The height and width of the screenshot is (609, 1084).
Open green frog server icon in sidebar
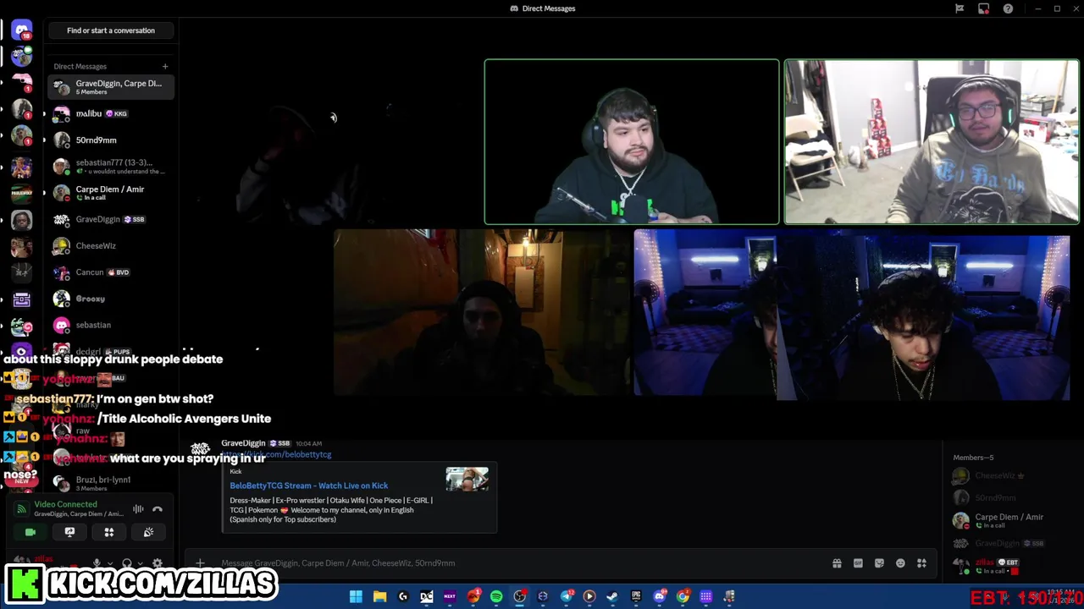22,326
